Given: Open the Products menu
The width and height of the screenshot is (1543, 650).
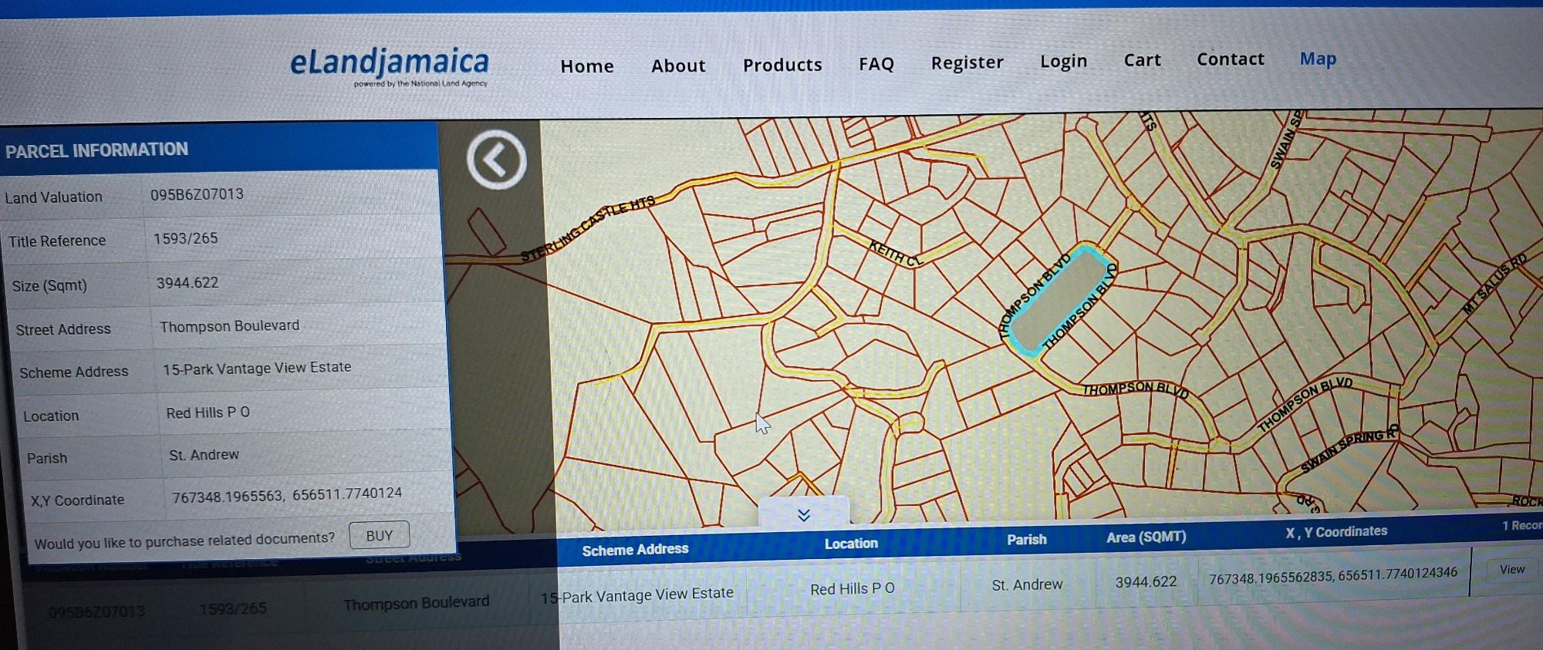Looking at the screenshot, I should tap(782, 65).
